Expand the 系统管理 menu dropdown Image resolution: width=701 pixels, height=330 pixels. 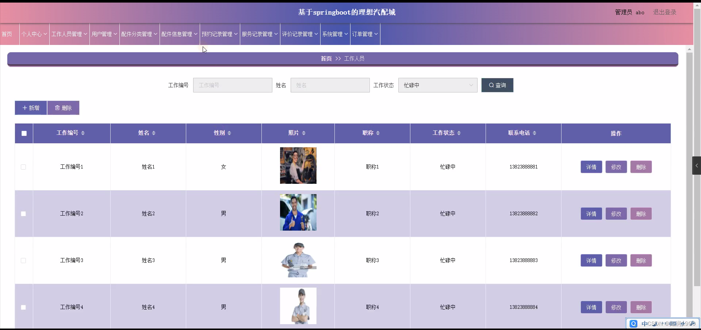tap(334, 34)
